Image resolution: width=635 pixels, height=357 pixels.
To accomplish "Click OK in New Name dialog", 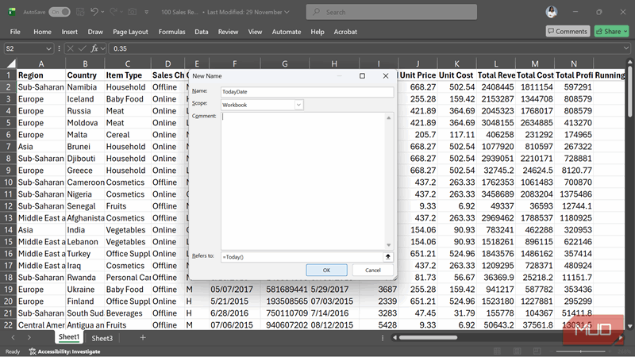I will point(326,270).
